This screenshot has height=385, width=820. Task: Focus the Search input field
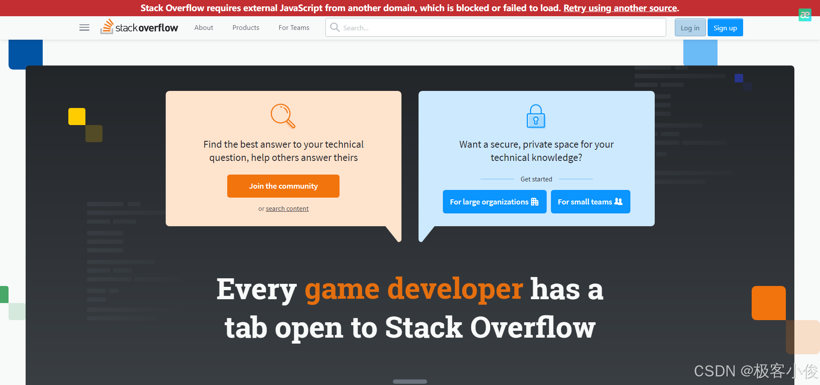click(x=495, y=27)
